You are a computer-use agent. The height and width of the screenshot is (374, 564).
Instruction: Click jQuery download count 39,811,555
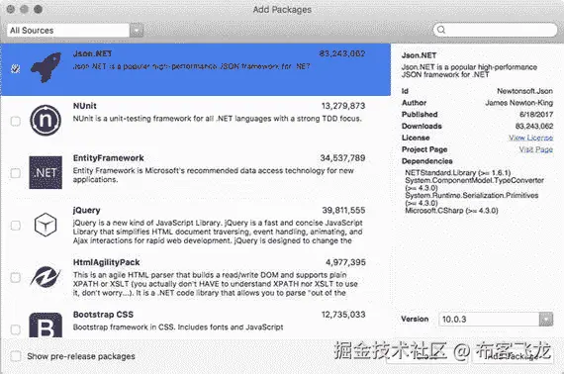click(x=343, y=211)
